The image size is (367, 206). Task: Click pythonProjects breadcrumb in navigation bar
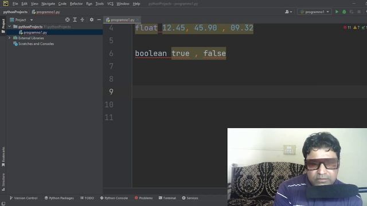[x=15, y=12]
